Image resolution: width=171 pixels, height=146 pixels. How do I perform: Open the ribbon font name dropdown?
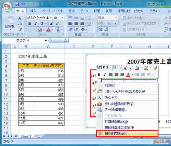click(51, 18)
